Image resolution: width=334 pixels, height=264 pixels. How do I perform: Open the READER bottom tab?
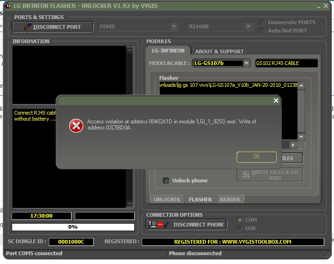230,200
